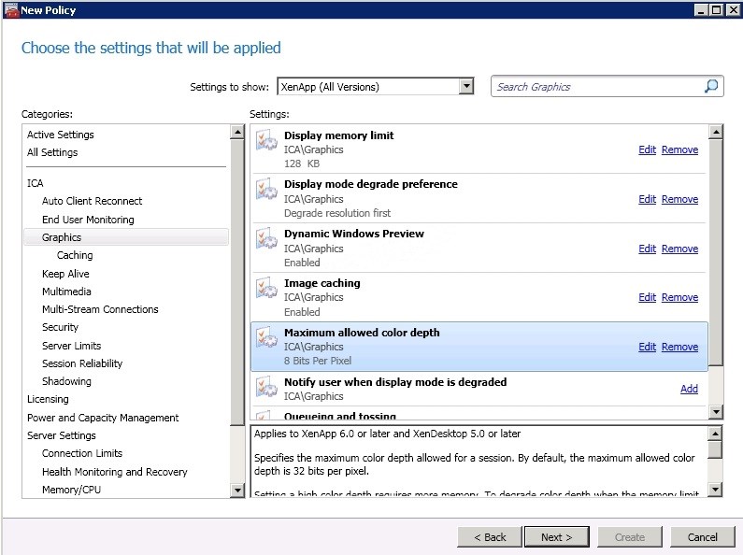Open the Settings to show dropdown

466,86
